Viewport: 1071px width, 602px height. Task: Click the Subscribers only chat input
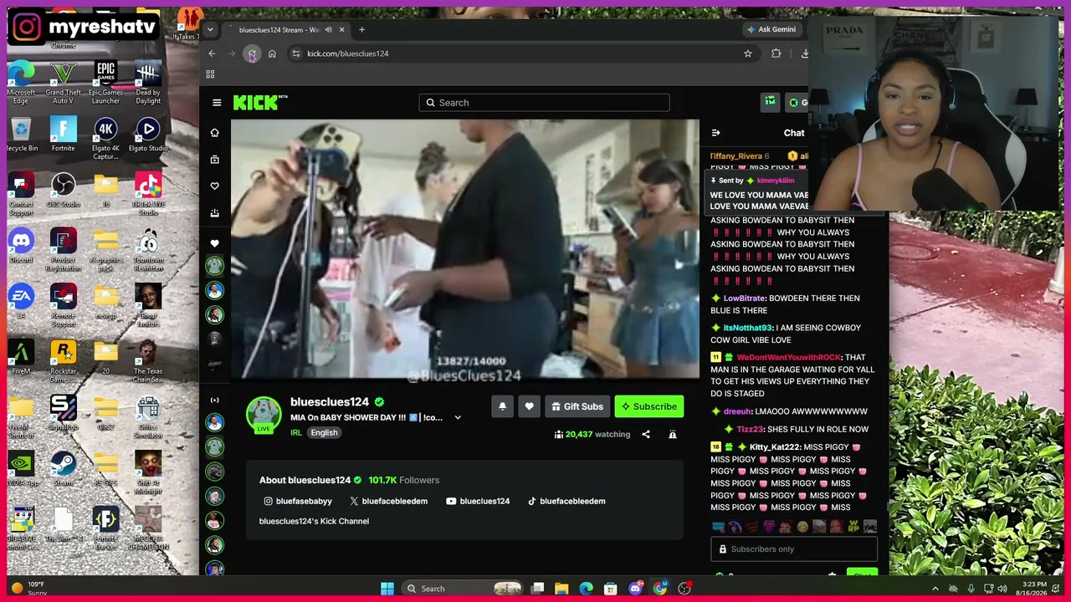coord(793,549)
